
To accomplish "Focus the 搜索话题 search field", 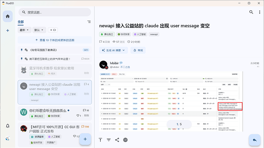I will tap(55, 12).
